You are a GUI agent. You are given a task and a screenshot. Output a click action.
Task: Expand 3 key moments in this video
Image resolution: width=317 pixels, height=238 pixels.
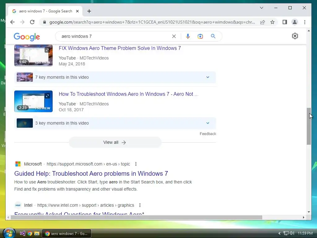tap(115, 123)
